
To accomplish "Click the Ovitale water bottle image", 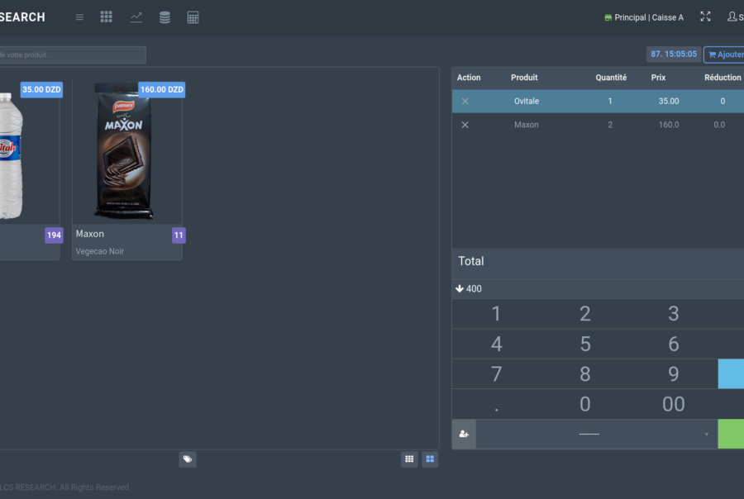I will [x=11, y=155].
